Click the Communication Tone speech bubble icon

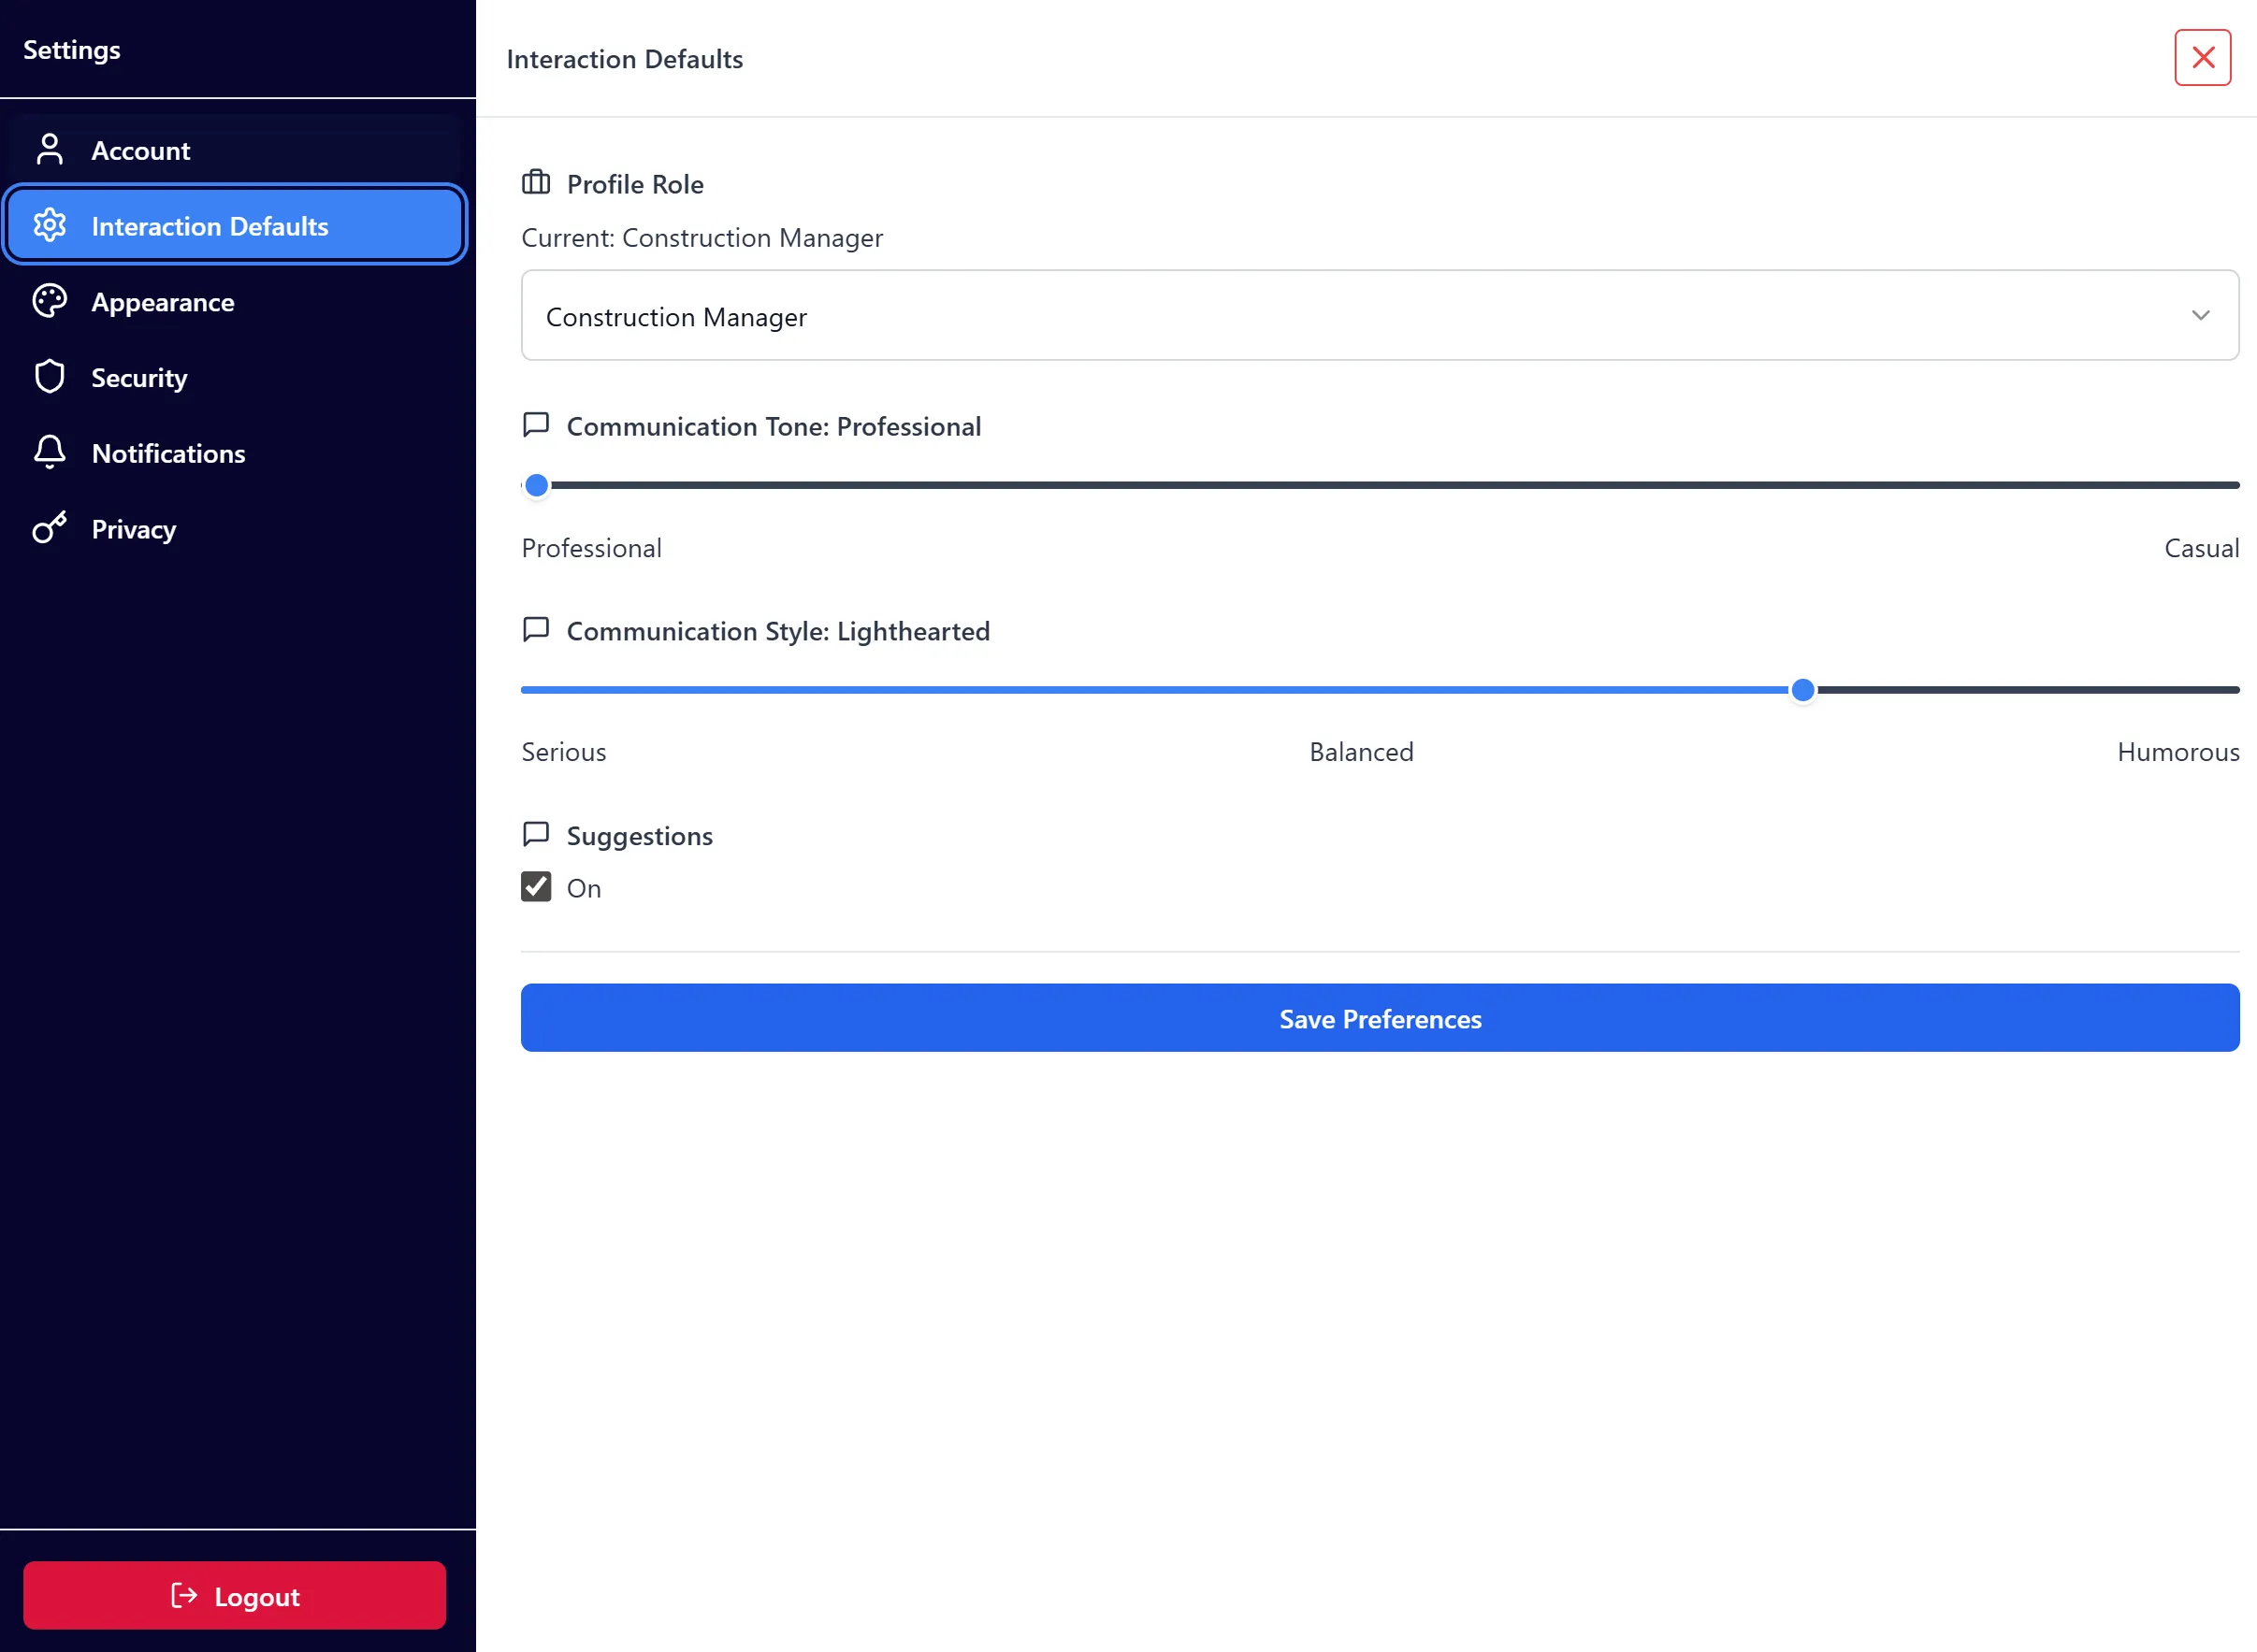(535, 424)
